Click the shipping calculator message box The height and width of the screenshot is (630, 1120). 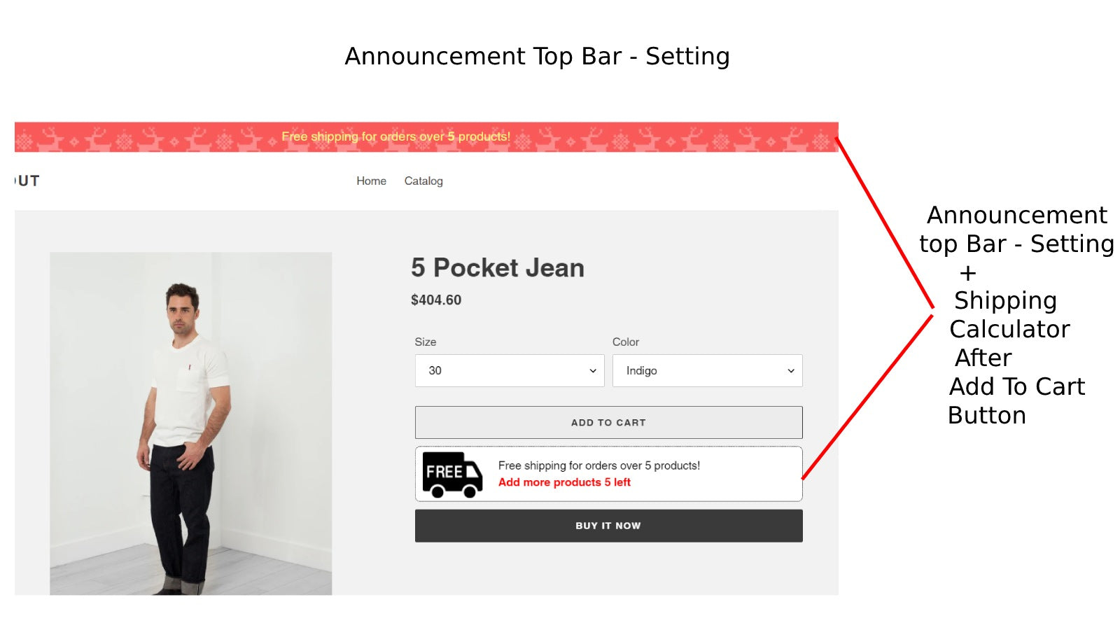608,473
